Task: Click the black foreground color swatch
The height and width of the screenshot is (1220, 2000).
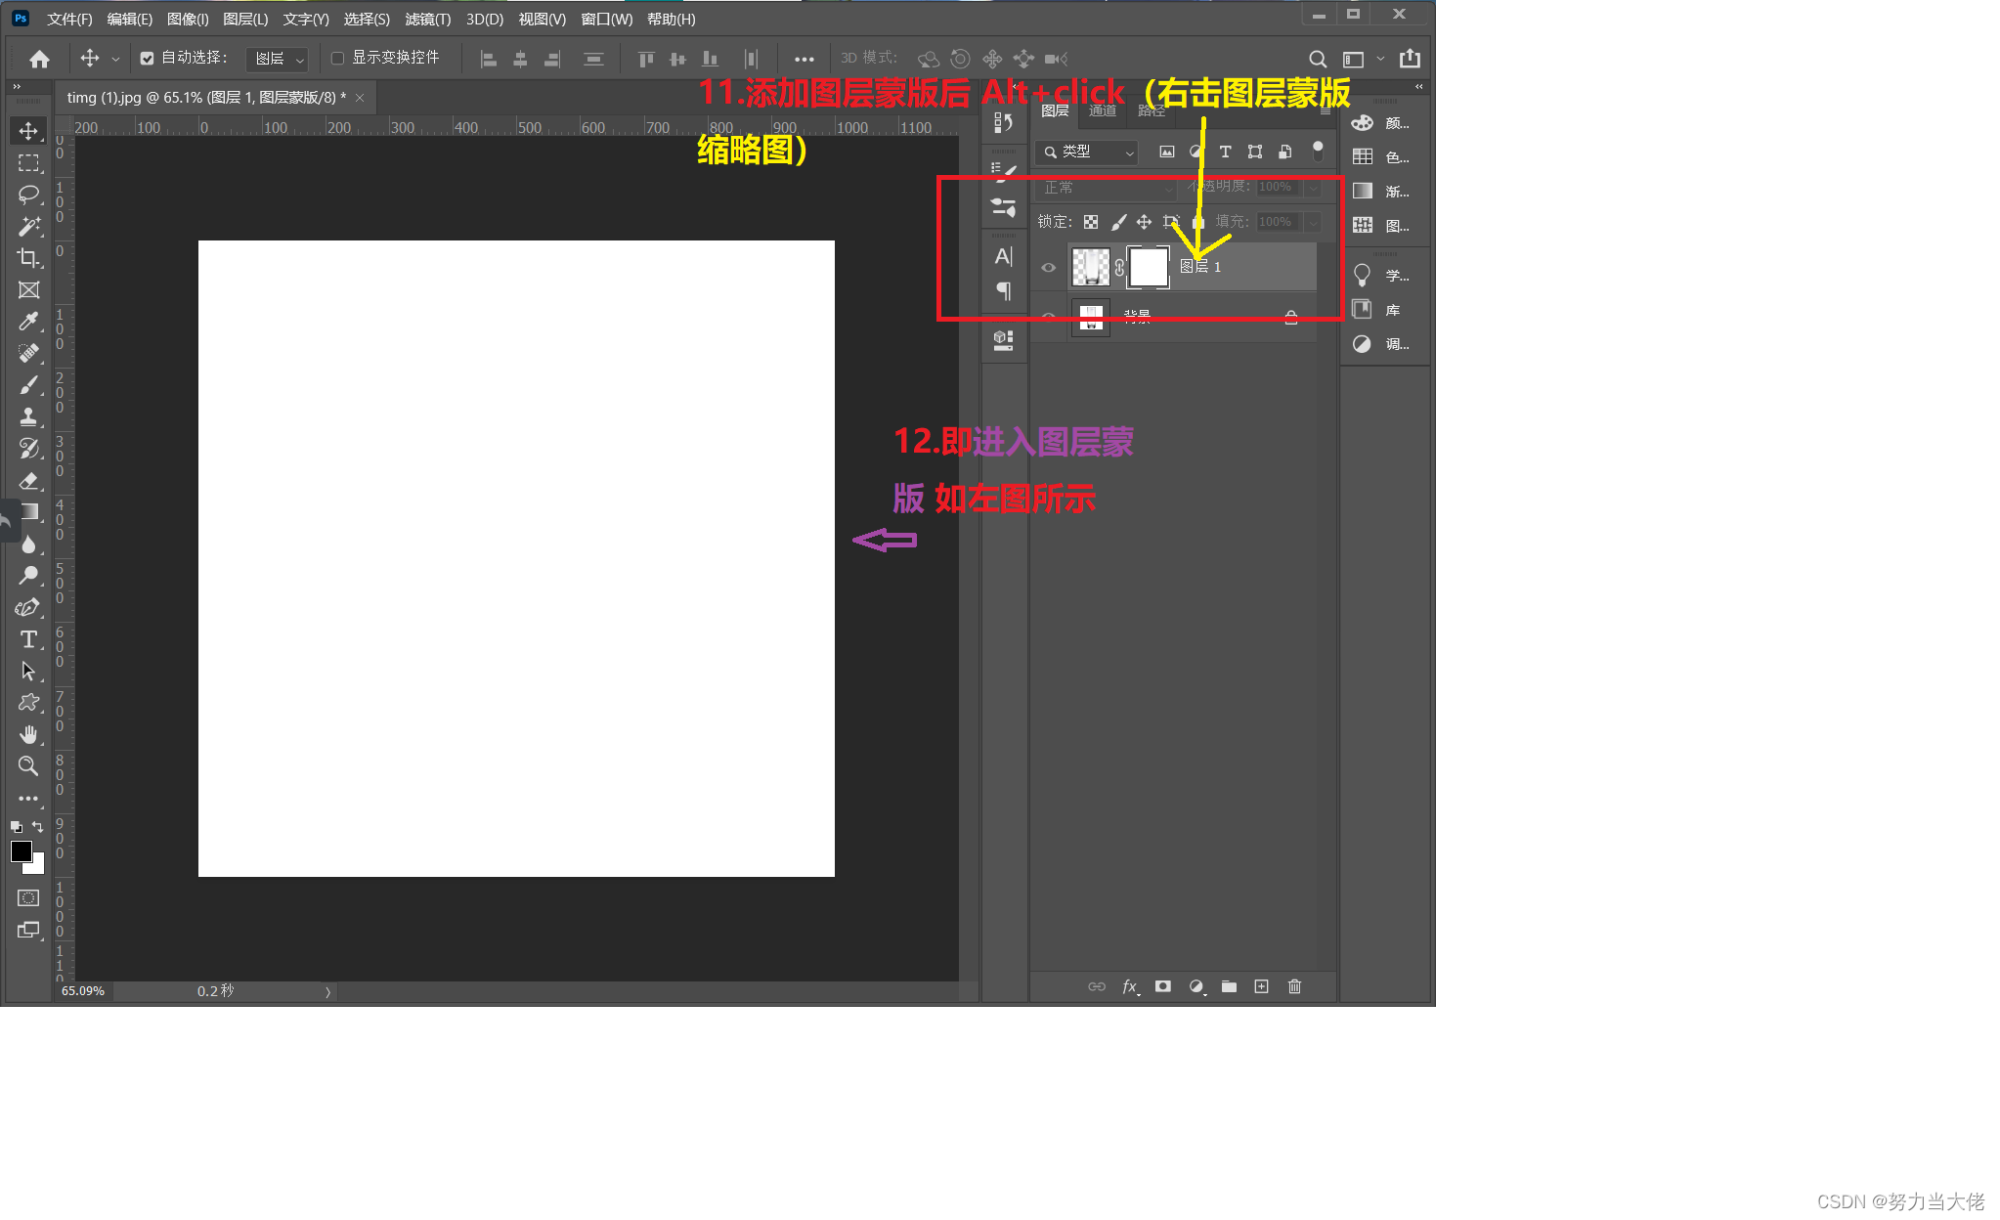Action: click(21, 850)
